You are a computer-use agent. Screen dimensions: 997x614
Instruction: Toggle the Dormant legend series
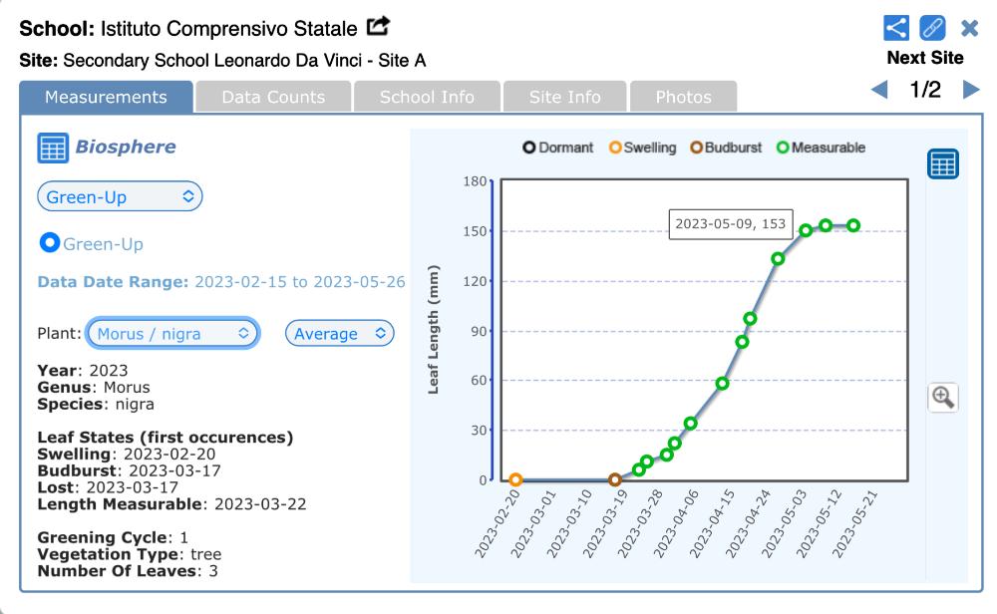click(x=557, y=148)
